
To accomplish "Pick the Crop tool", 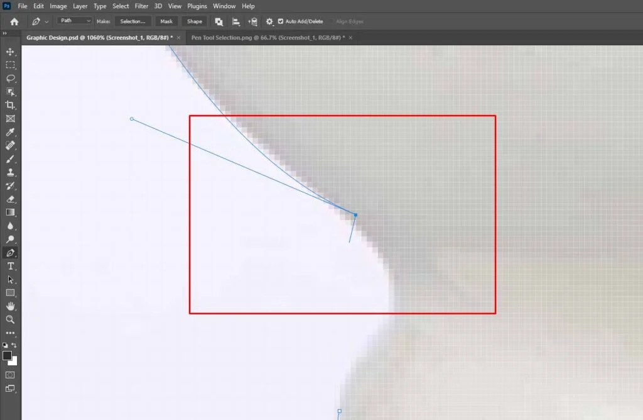I will click(x=10, y=105).
